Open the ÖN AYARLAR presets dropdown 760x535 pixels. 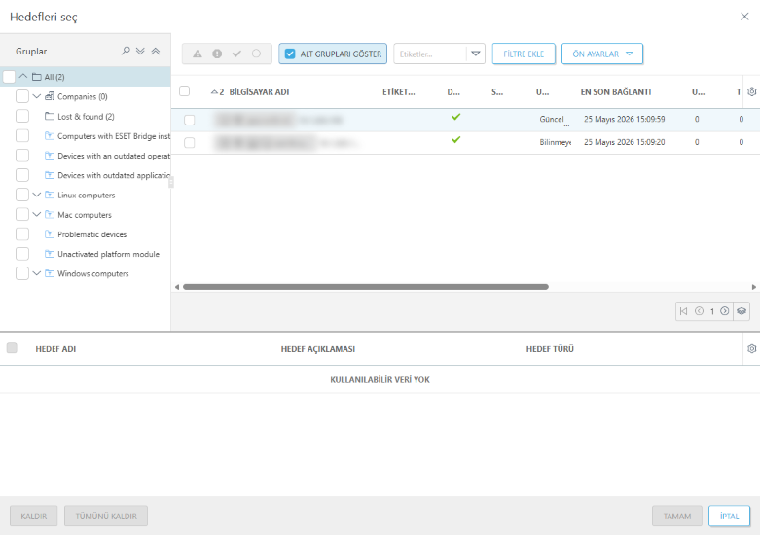pyautogui.click(x=602, y=53)
